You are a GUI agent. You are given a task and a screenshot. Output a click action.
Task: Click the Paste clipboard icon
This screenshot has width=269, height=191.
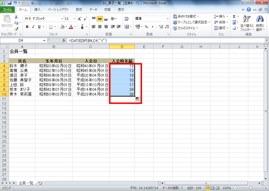(x=7, y=18)
